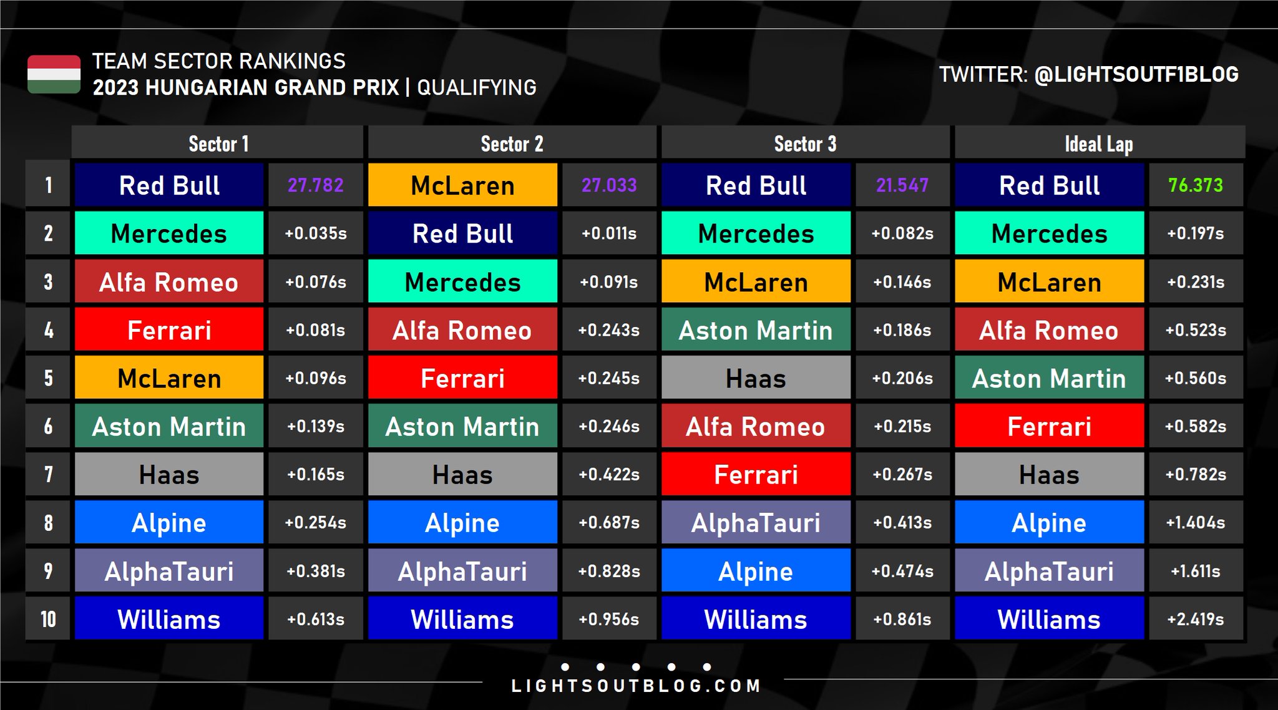This screenshot has height=710, width=1278.
Task: Click McLaren's orange cell in Sector 2
Action: pyautogui.click(x=462, y=185)
